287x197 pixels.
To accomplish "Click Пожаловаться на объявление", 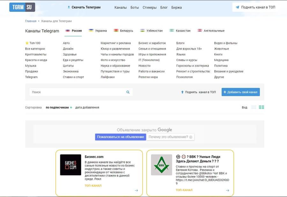I will click(x=120, y=137).
